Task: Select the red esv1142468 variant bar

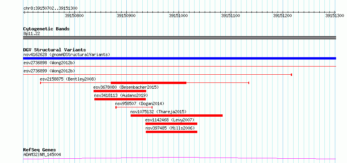Action: tap(171, 124)
